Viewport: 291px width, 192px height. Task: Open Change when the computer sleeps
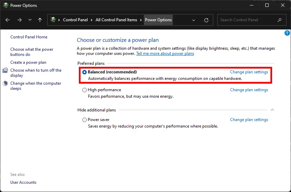click(x=36, y=86)
